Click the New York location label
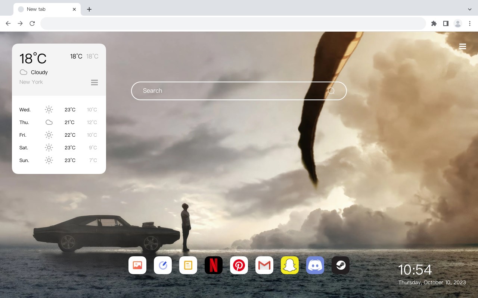 coord(31,82)
